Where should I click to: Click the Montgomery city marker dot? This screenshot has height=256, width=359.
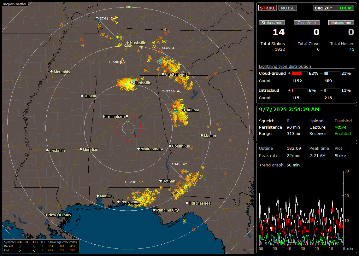coord(138,149)
